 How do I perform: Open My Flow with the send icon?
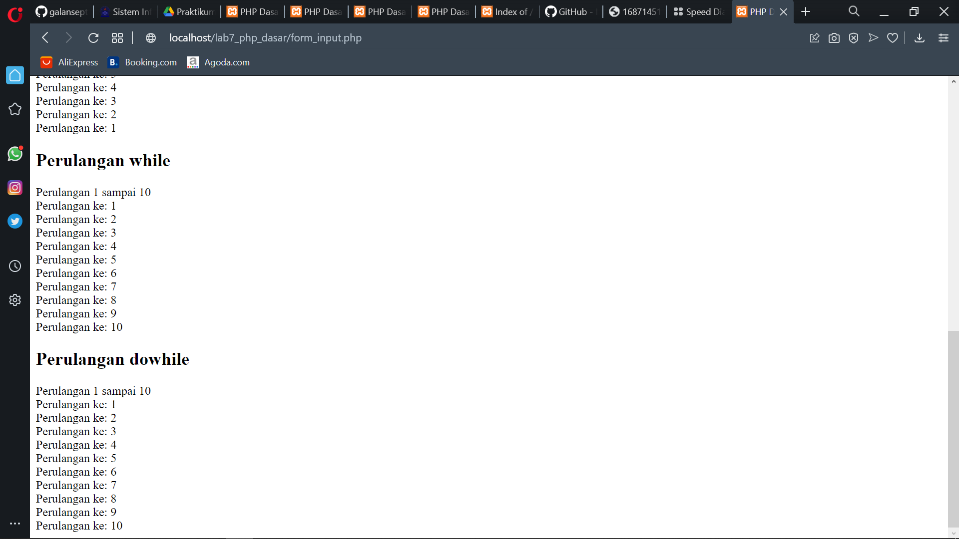tap(873, 37)
